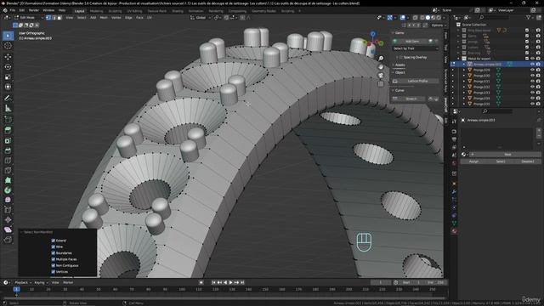Screen dimensions: 544x306
Task: Open the Edit Mode dropdown
Action: click(28, 17)
